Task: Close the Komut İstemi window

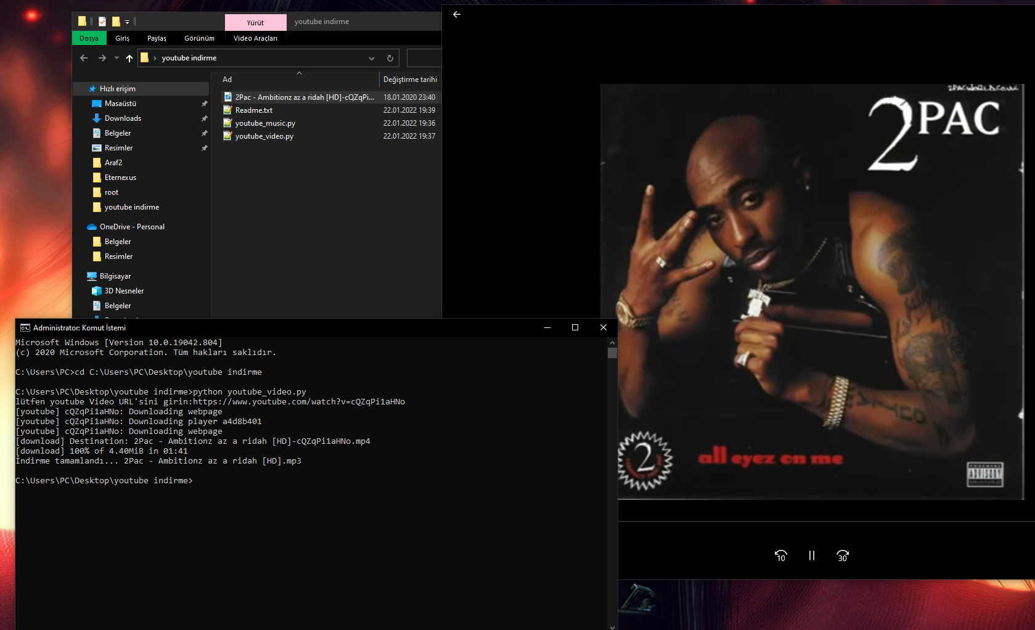Action: 603,328
